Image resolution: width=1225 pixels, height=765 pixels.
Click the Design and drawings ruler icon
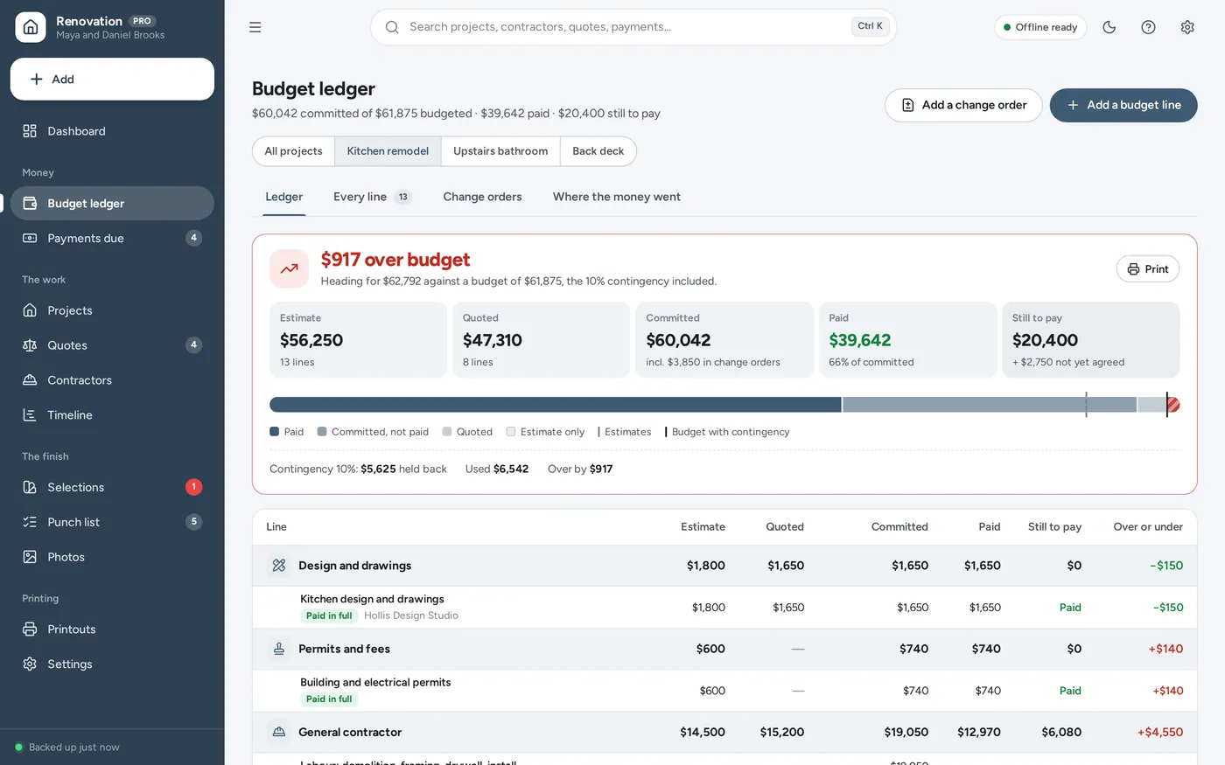(279, 566)
